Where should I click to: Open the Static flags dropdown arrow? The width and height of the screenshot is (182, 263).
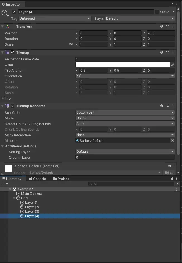pyautogui.click(x=173, y=12)
